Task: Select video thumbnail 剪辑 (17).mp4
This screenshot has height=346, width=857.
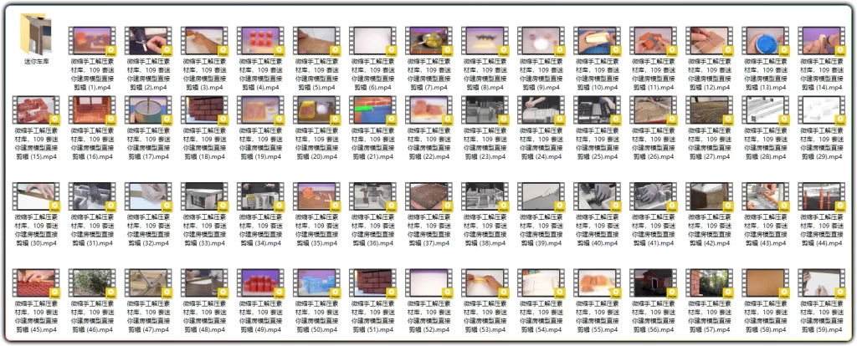Action: click(x=148, y=110)
